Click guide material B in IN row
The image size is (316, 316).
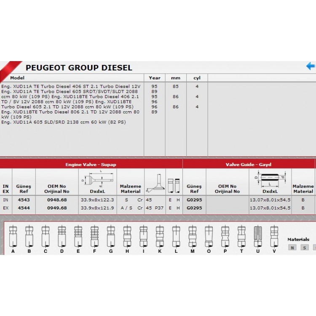pos(303,200)
